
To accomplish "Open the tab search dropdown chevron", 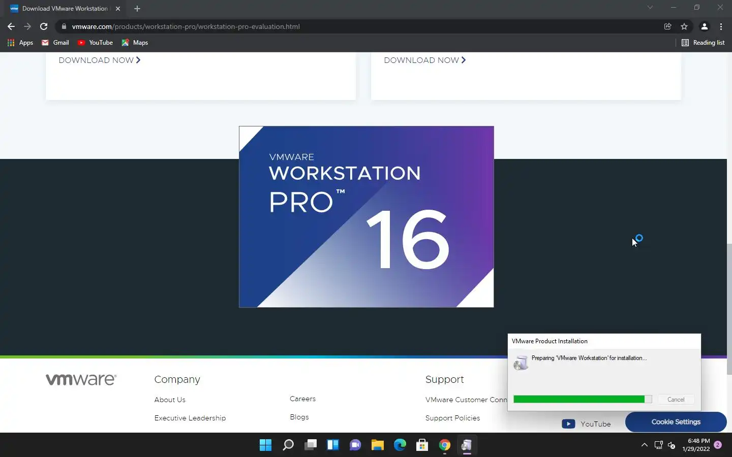I will pyautogui.click(x=650, y=7).
